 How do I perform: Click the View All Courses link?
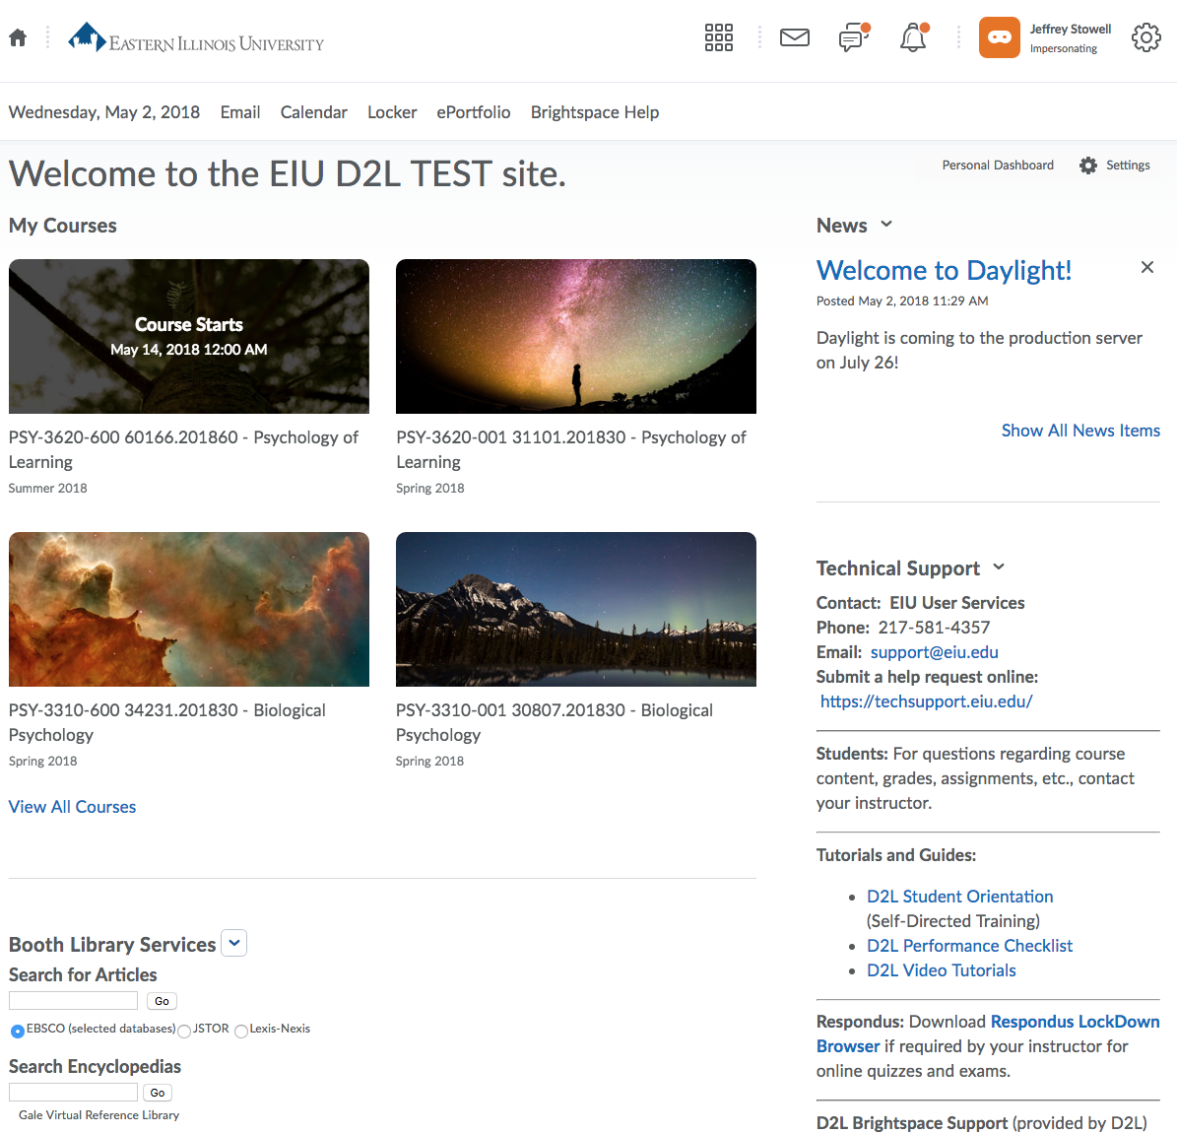point(72,807)
